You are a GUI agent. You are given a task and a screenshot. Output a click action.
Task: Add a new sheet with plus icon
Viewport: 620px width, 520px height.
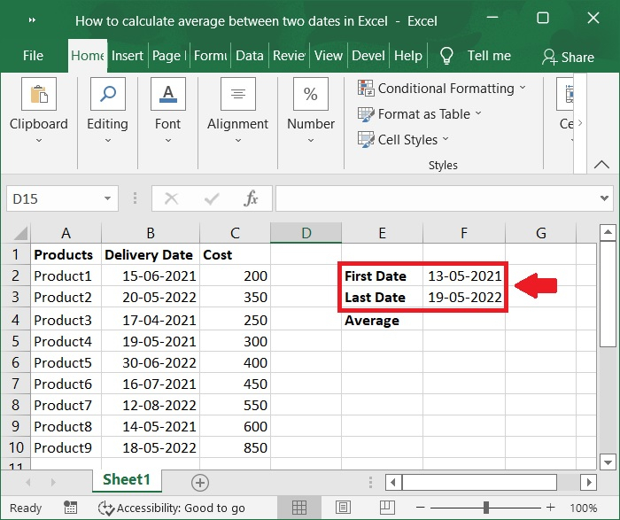[200, 483]
